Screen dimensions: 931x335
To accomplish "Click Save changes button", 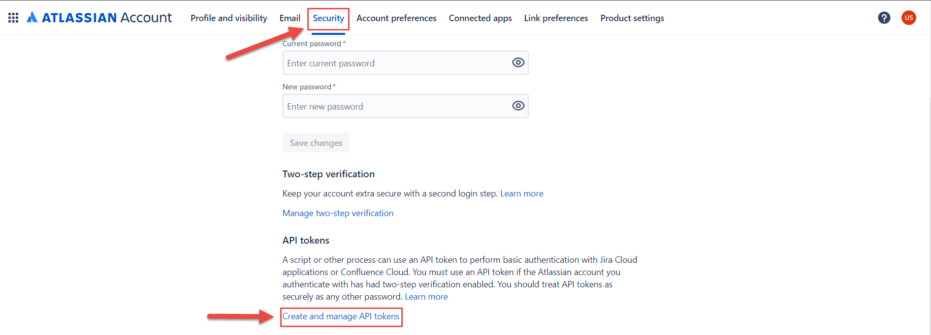I will pyautogui.click(x=316, y=142).
